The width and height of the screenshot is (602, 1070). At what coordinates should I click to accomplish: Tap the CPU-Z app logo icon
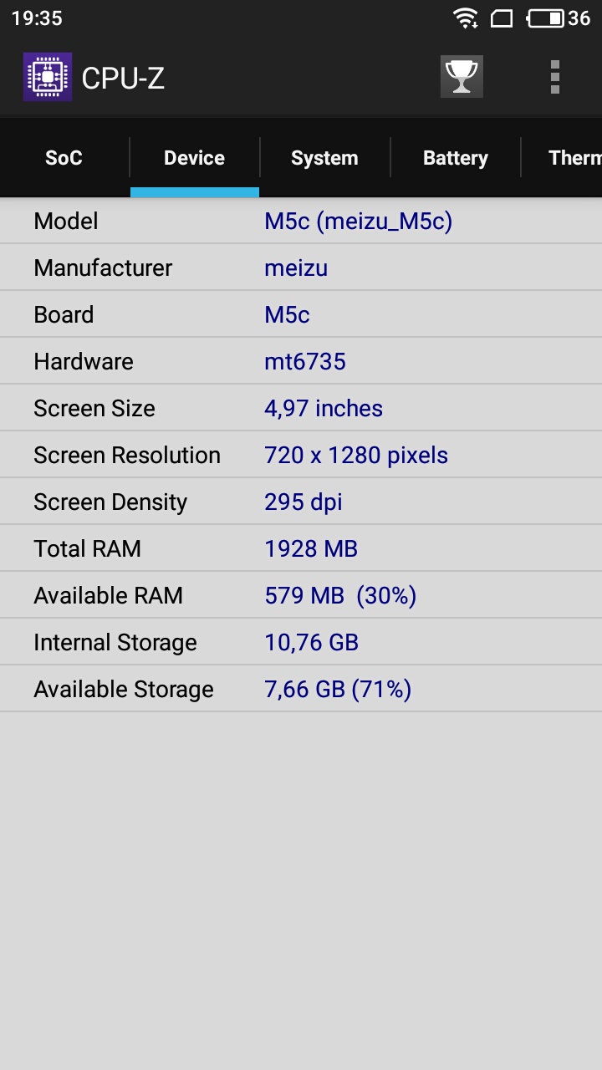[48, 77]
